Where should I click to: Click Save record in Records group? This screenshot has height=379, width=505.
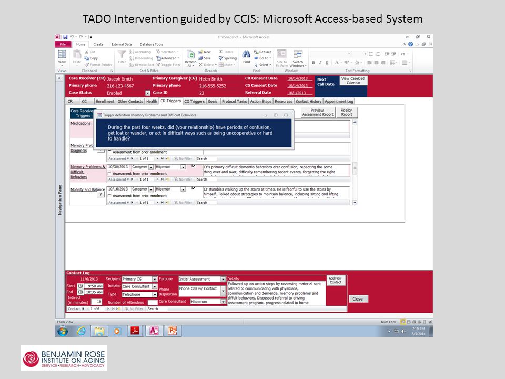tap(205, 58)
